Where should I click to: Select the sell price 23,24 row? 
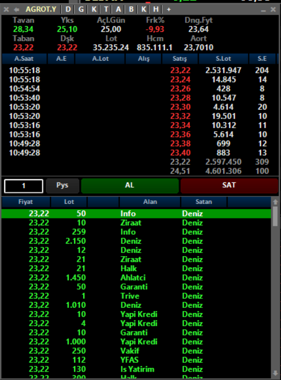(181, 80)
